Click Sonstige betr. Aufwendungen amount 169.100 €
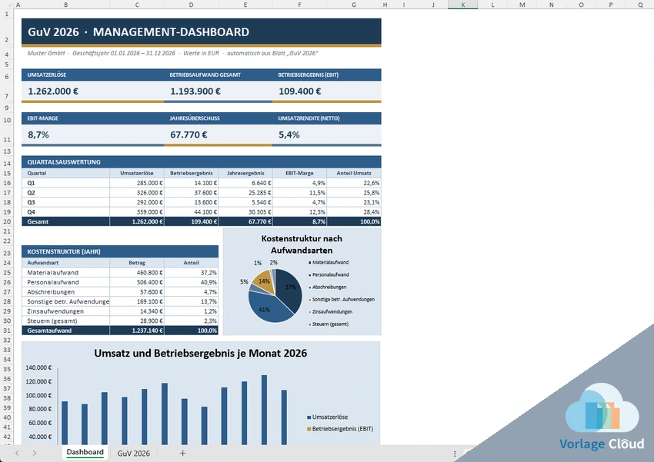 point(137,301)
